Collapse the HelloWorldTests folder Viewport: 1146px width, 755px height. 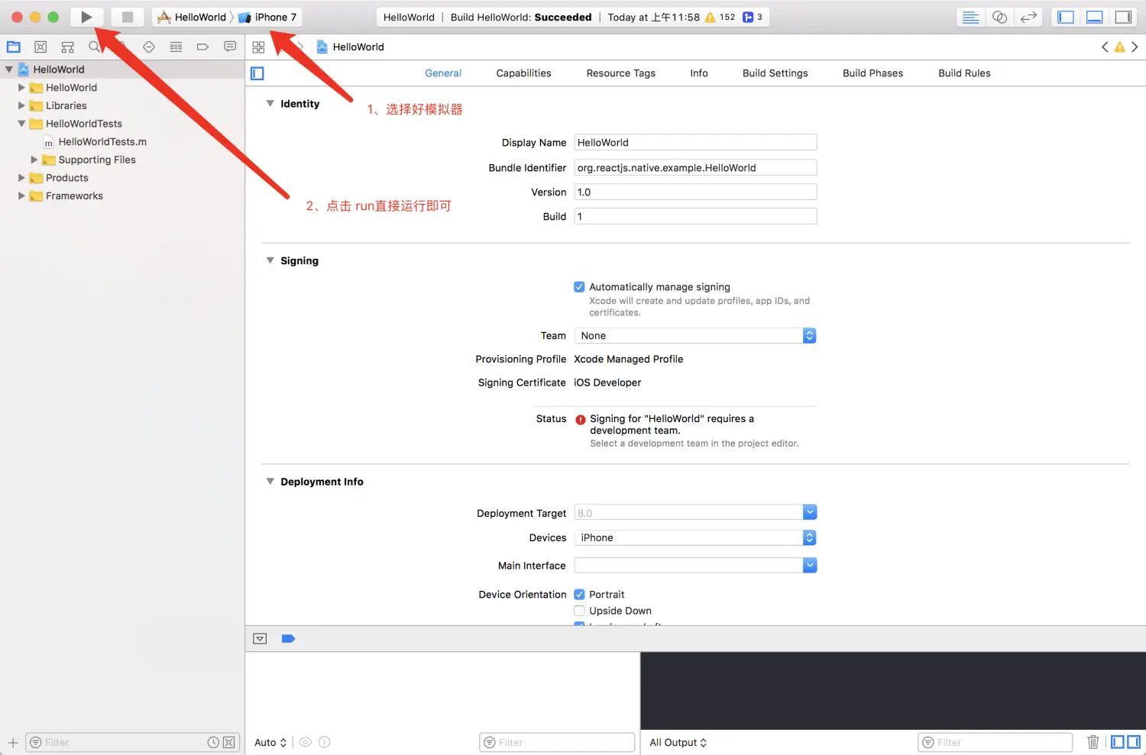point(21,124)
